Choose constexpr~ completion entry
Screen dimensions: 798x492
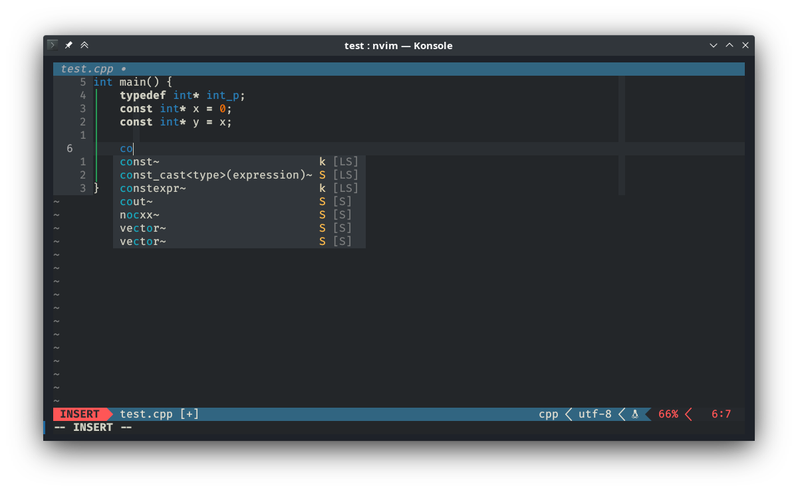239,189
